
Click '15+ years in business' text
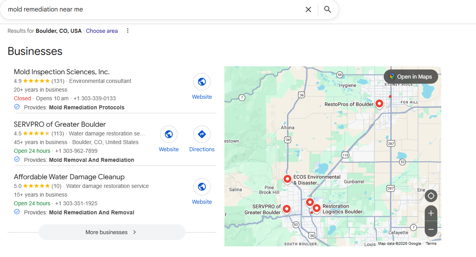pos(41,195)
